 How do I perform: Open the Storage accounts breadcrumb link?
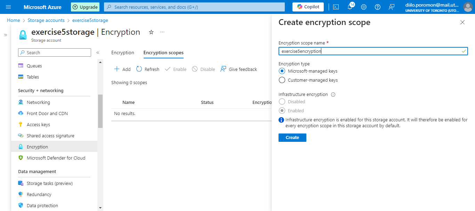coord(46,20)
